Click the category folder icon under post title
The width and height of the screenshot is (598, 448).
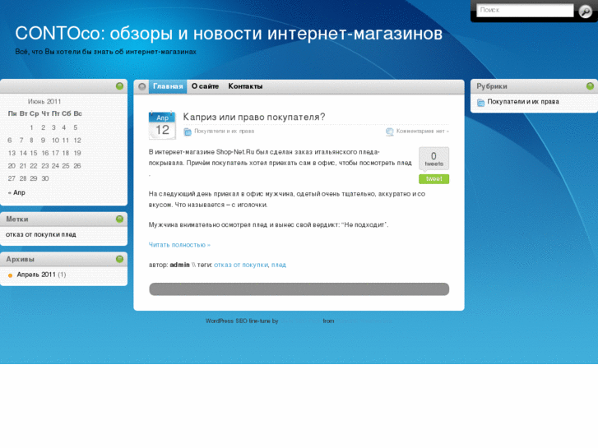click(188, 132)
